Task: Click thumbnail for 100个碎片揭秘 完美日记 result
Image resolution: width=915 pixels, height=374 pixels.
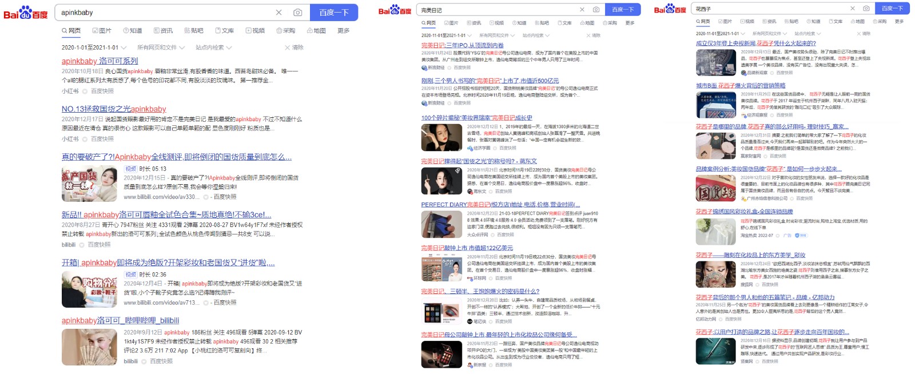Action: (441, 137)
